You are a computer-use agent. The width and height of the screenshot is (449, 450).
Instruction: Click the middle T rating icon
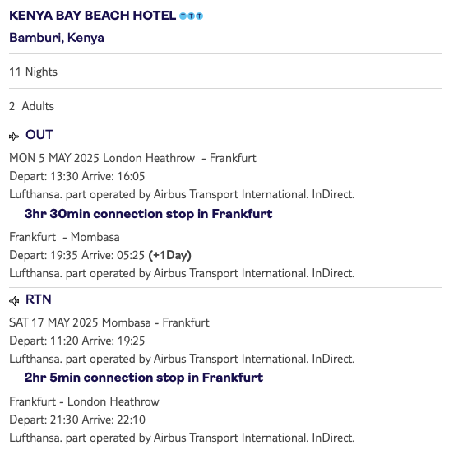(x=191, y=16)
